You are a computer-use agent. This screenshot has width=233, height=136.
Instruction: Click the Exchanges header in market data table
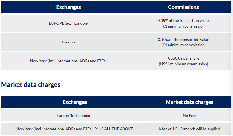pos(75,102)
